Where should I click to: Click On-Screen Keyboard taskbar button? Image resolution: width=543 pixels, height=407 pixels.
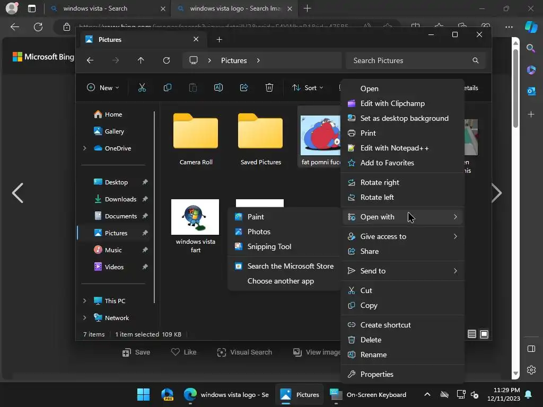pyautogui.click(x=369, y=394)
